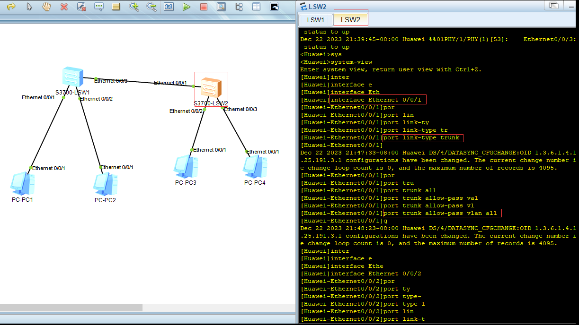Click the PC-PC2 label text
The height and width of the screenshot is (325, 579).
(105, 200)
